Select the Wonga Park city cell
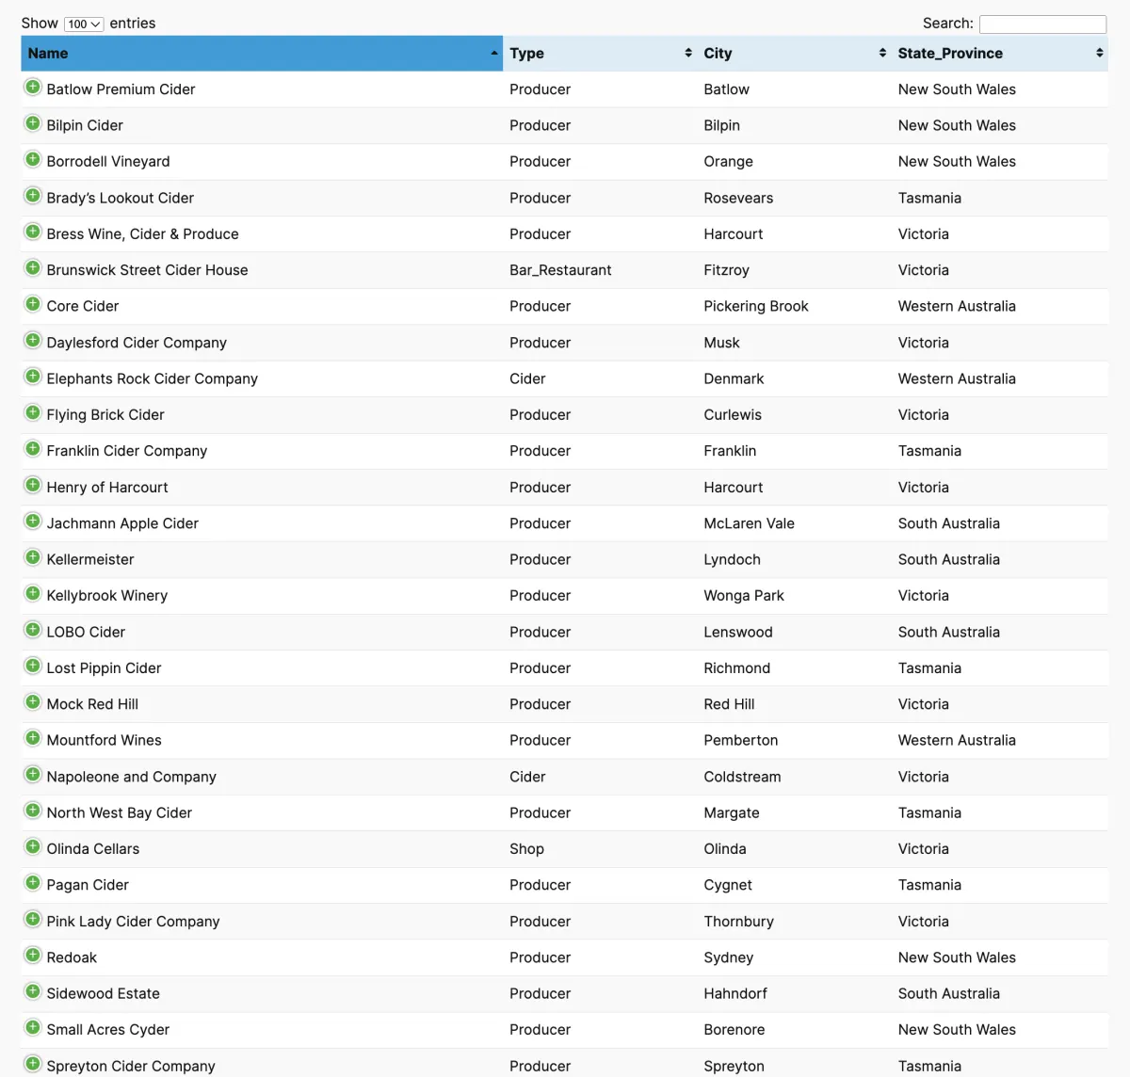 (744, 596)
